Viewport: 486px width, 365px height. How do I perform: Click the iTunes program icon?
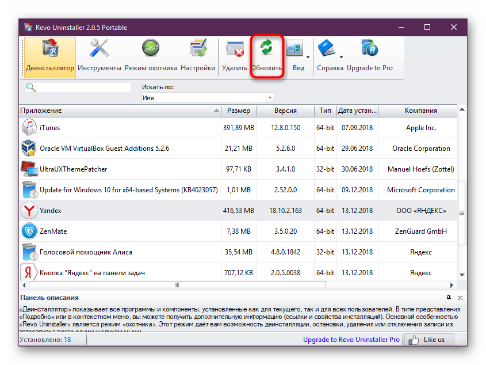coord(29,128)
